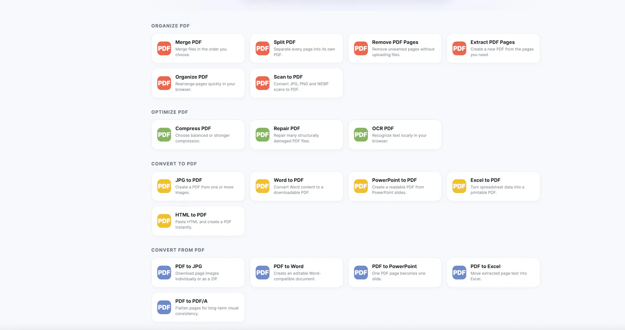Open the JPG to PDF title
625x330 pixels.
click(189, 180)
